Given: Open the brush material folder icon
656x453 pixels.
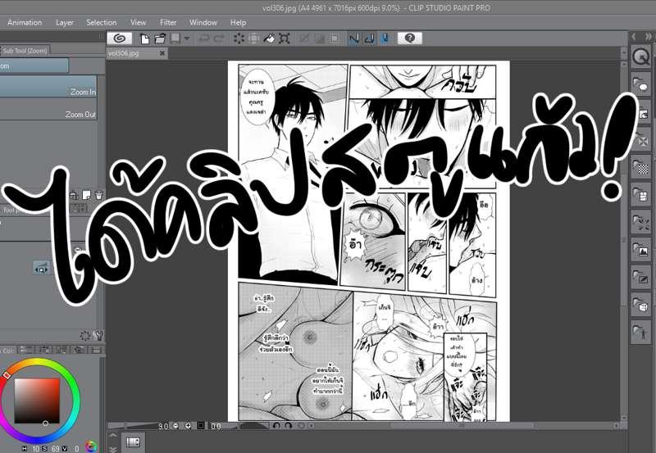Looking at the screenshot, I should pyautogui.click(x=640, y=277).
